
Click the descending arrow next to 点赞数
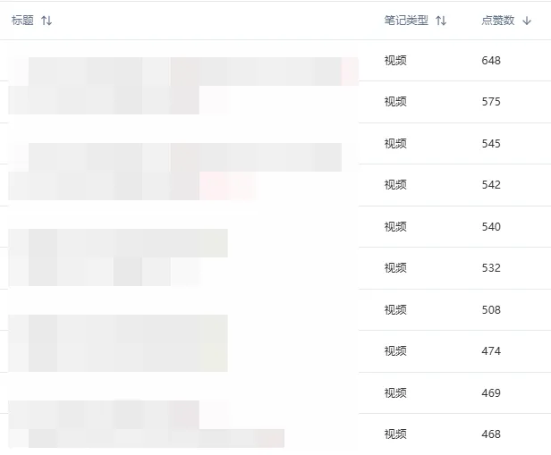pyautogui.click(x=527, y=21)
